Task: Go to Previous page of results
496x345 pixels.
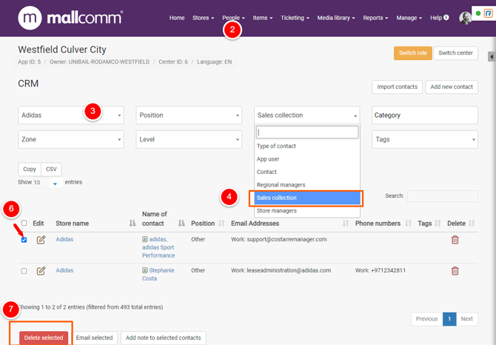Action: 426,319
